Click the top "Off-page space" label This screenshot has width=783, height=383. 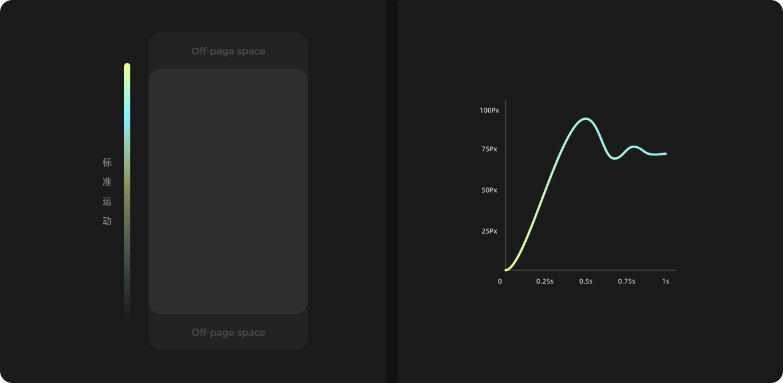[x=228, y=51]
